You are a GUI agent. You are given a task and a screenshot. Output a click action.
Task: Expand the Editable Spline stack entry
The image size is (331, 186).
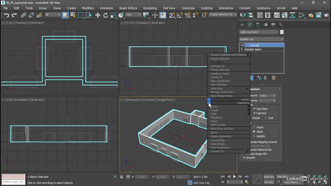click(x=242, y=49)
